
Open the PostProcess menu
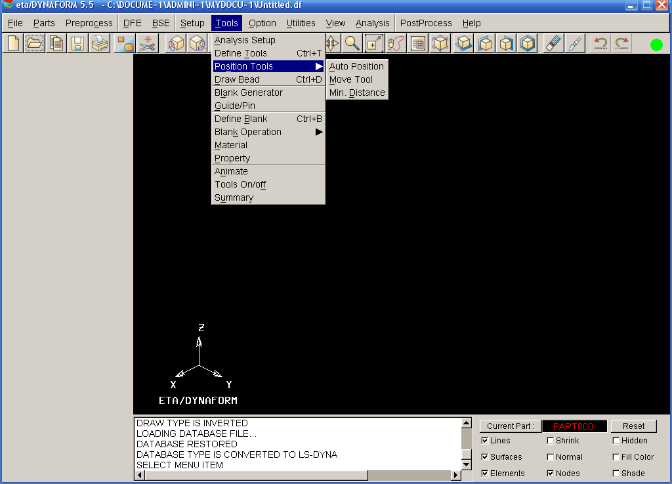click(x=426, y=23)
